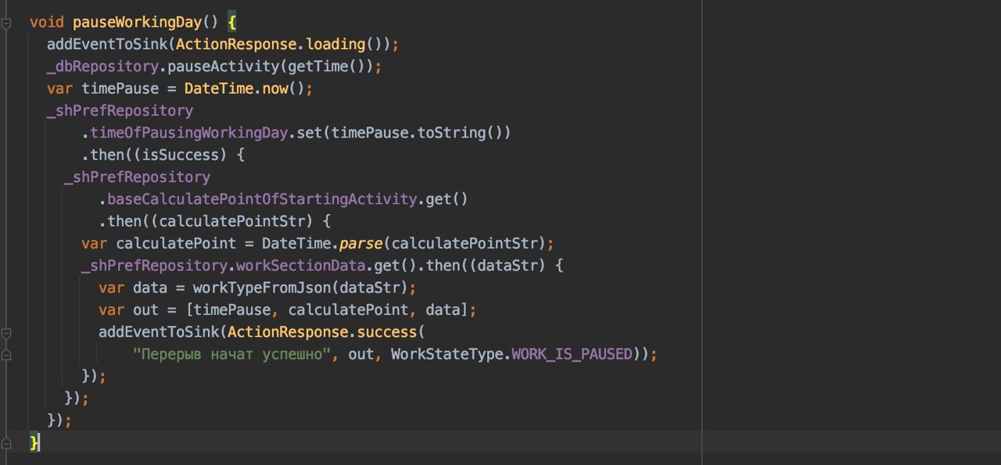Click the WorkStateType identifier
The width and height of the screenshot is (1001, 465).
pos(447,354)
